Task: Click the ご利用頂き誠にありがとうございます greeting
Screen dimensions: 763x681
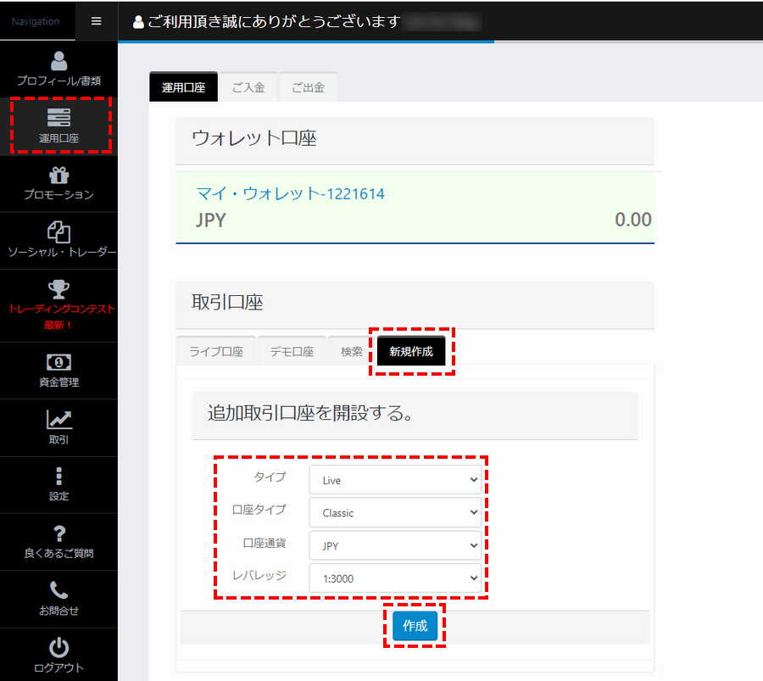Action: click(x=274, y=21)
